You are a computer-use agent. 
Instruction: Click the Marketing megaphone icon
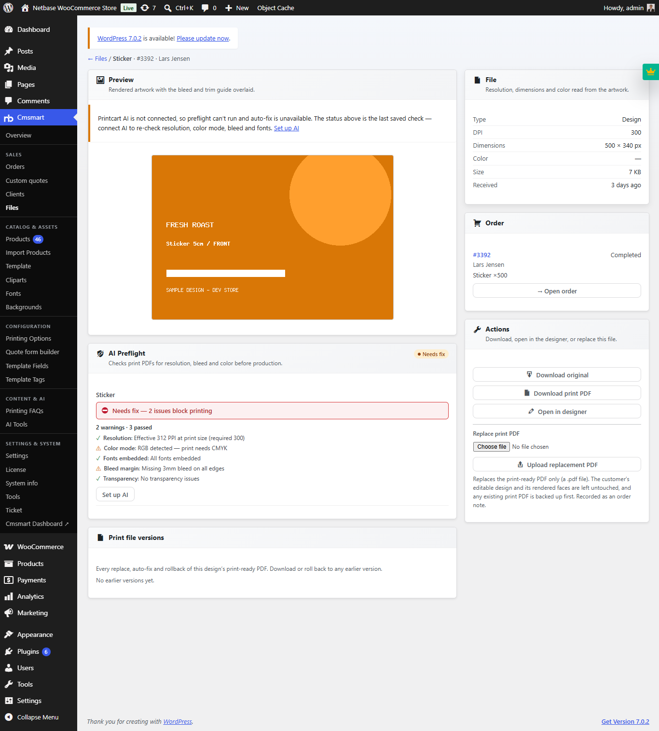pos(9,613)
